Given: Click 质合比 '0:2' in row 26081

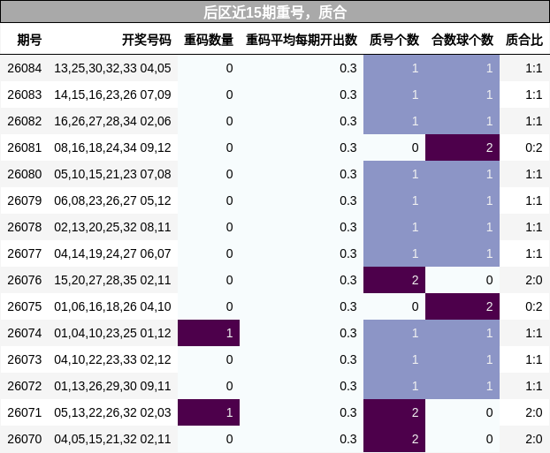Looking at the screenshot, I should pyautogui.click(x=534, y=147).
